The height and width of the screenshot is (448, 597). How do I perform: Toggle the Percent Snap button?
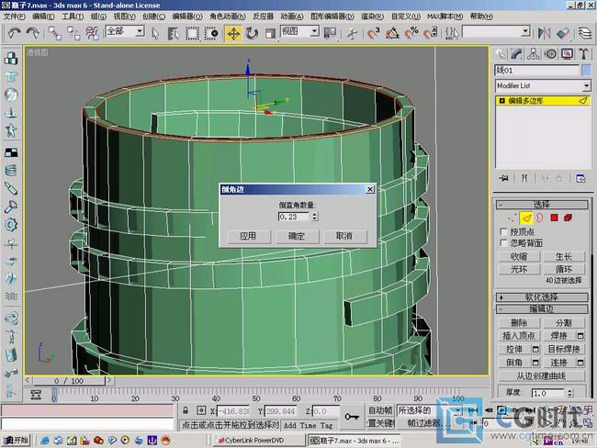click(411, 33)
